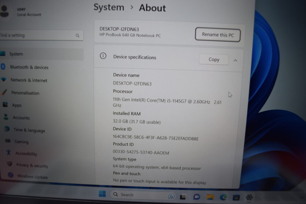Click the Accounts person icon

click(6, 117)
